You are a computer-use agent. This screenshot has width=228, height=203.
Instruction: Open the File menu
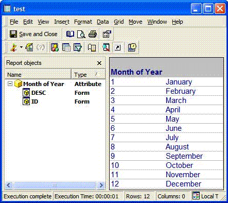pos(14,22)
